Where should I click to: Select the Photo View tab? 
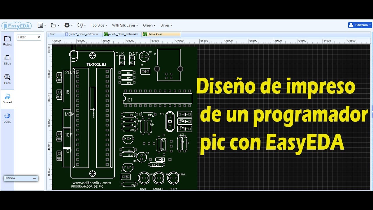pyautogui.click(x=161, y=34)
